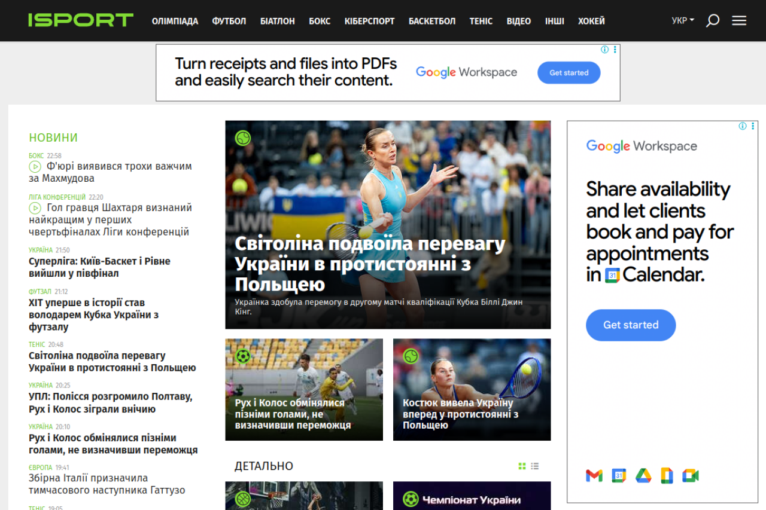Click the Чемпіонат України card in ДЕТАЛЬНО
The image size is (766, 510).
472,496
